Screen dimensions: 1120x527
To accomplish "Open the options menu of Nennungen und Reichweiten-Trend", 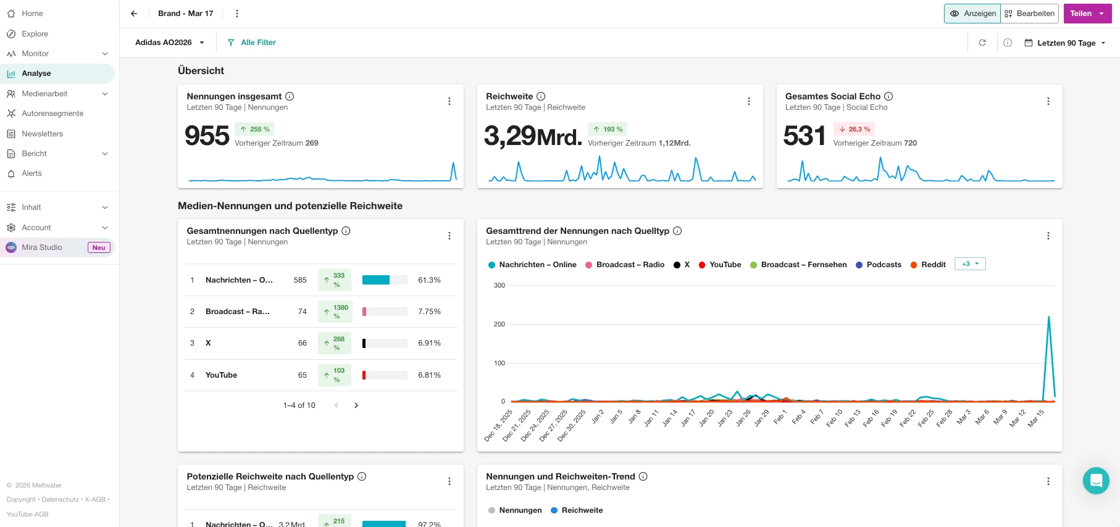I will (x=1048, y=481).
